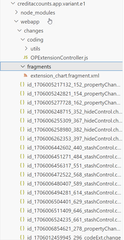Open OPExtensionController.js file
This screenshot has height=240, width=124.
[x=59, y=58]
